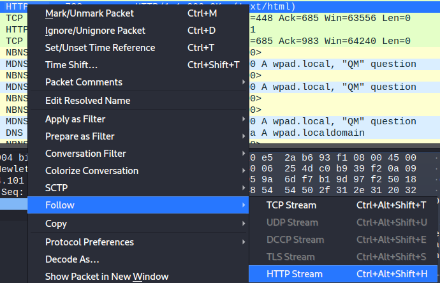
Task: Click the highlighted Follow menu item
Action: [60, 205]
